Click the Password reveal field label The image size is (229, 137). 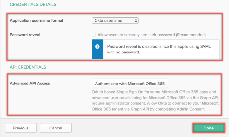[25, 35]
